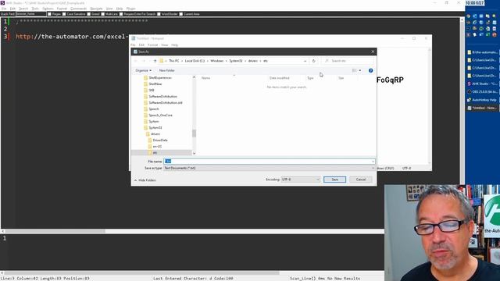The height and width of the screenshot is (281, 500).
Task: Select the drivers folder in tree
Action: tap(155, 134)
